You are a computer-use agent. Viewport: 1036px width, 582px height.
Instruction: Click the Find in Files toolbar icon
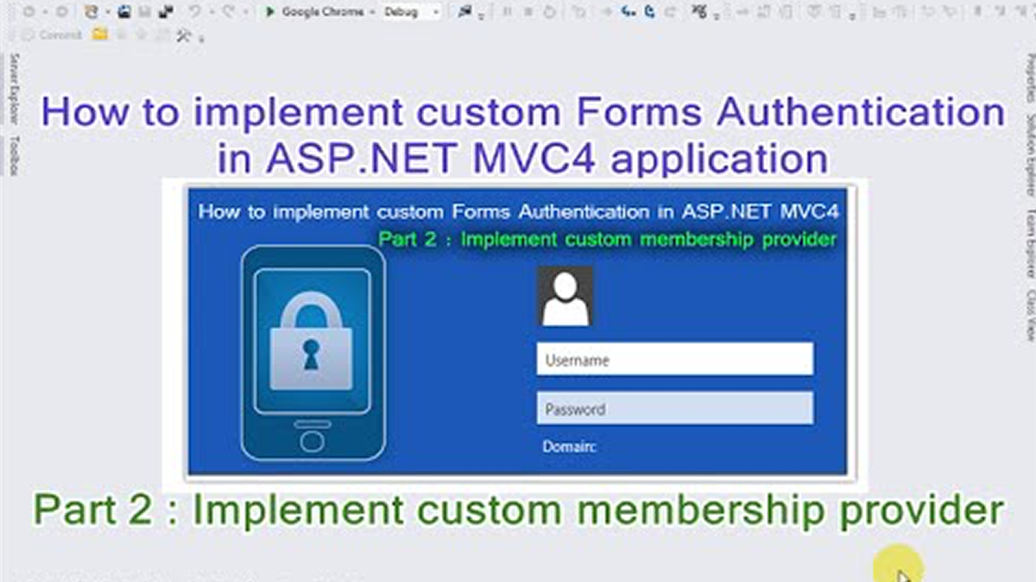coord(464,12)
